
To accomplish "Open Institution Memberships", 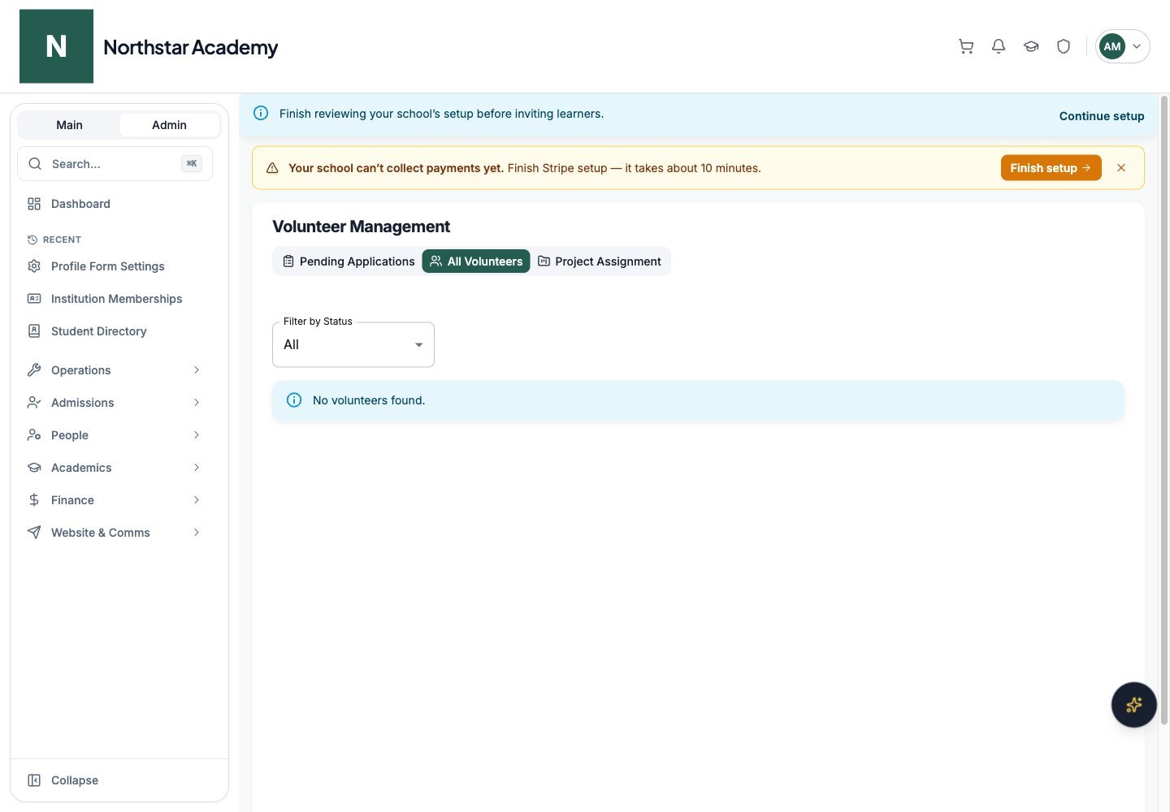I will pos(115,299).
